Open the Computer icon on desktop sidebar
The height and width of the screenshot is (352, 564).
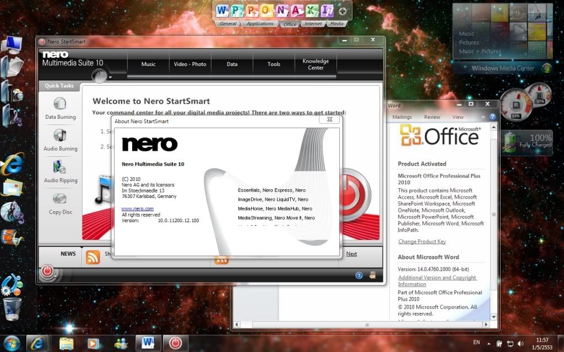[12, 45]
